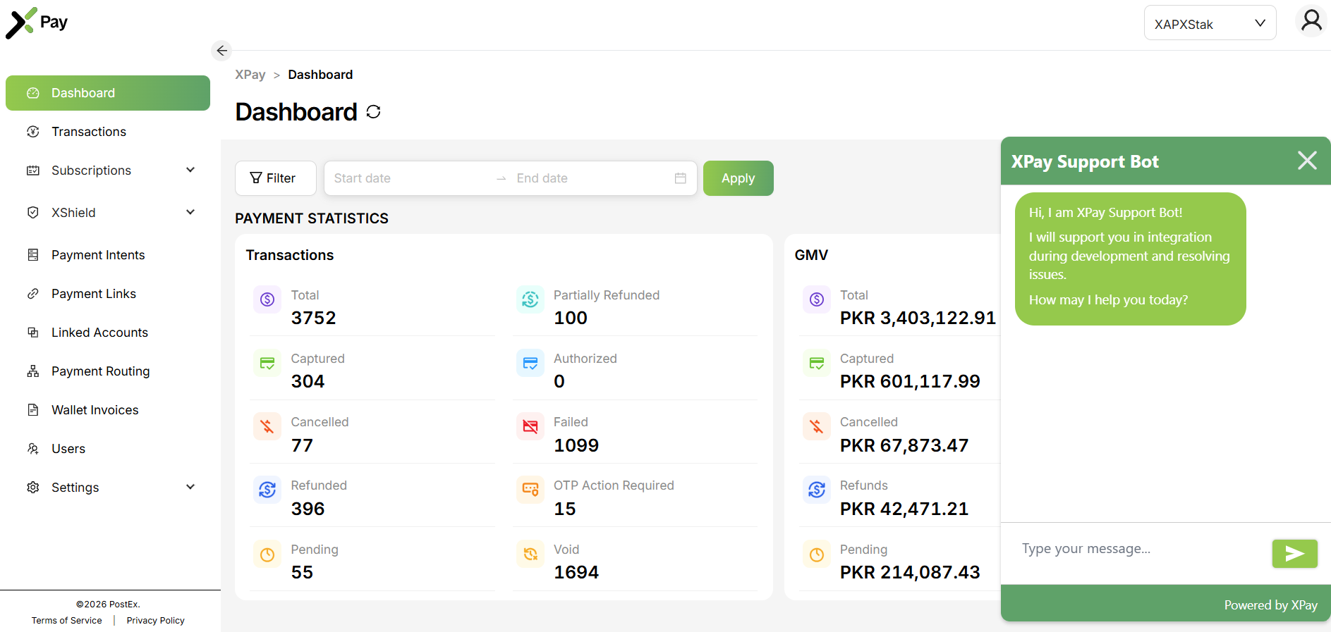This screenshot has width=1331, height=632.
Task: Click the dashboard refresh icon
Action: 373,112
